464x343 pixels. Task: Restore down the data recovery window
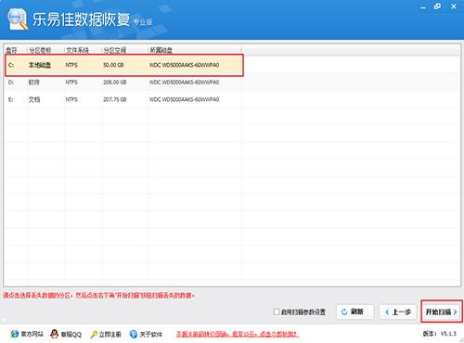click(437, 6)
